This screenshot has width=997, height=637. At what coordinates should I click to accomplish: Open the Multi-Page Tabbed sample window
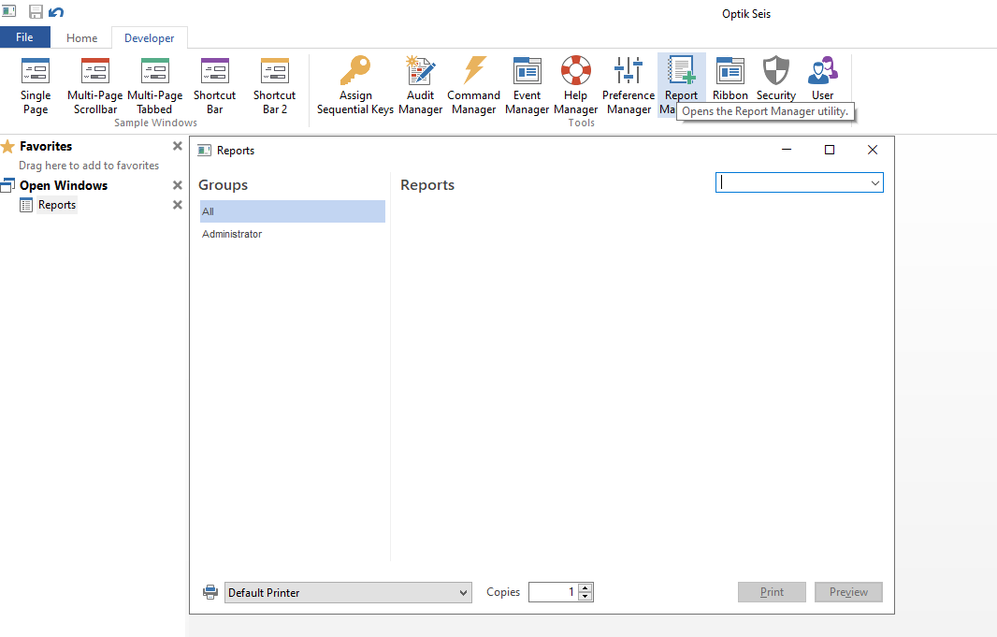pos(155,86)
